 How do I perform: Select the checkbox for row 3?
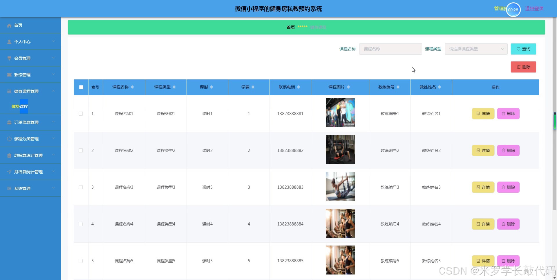click(x=81, y=187)
